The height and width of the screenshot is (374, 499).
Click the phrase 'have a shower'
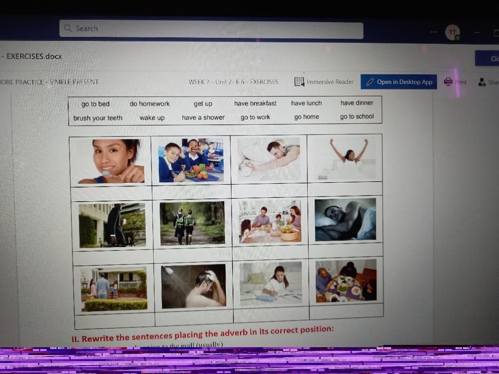[203, 117]
